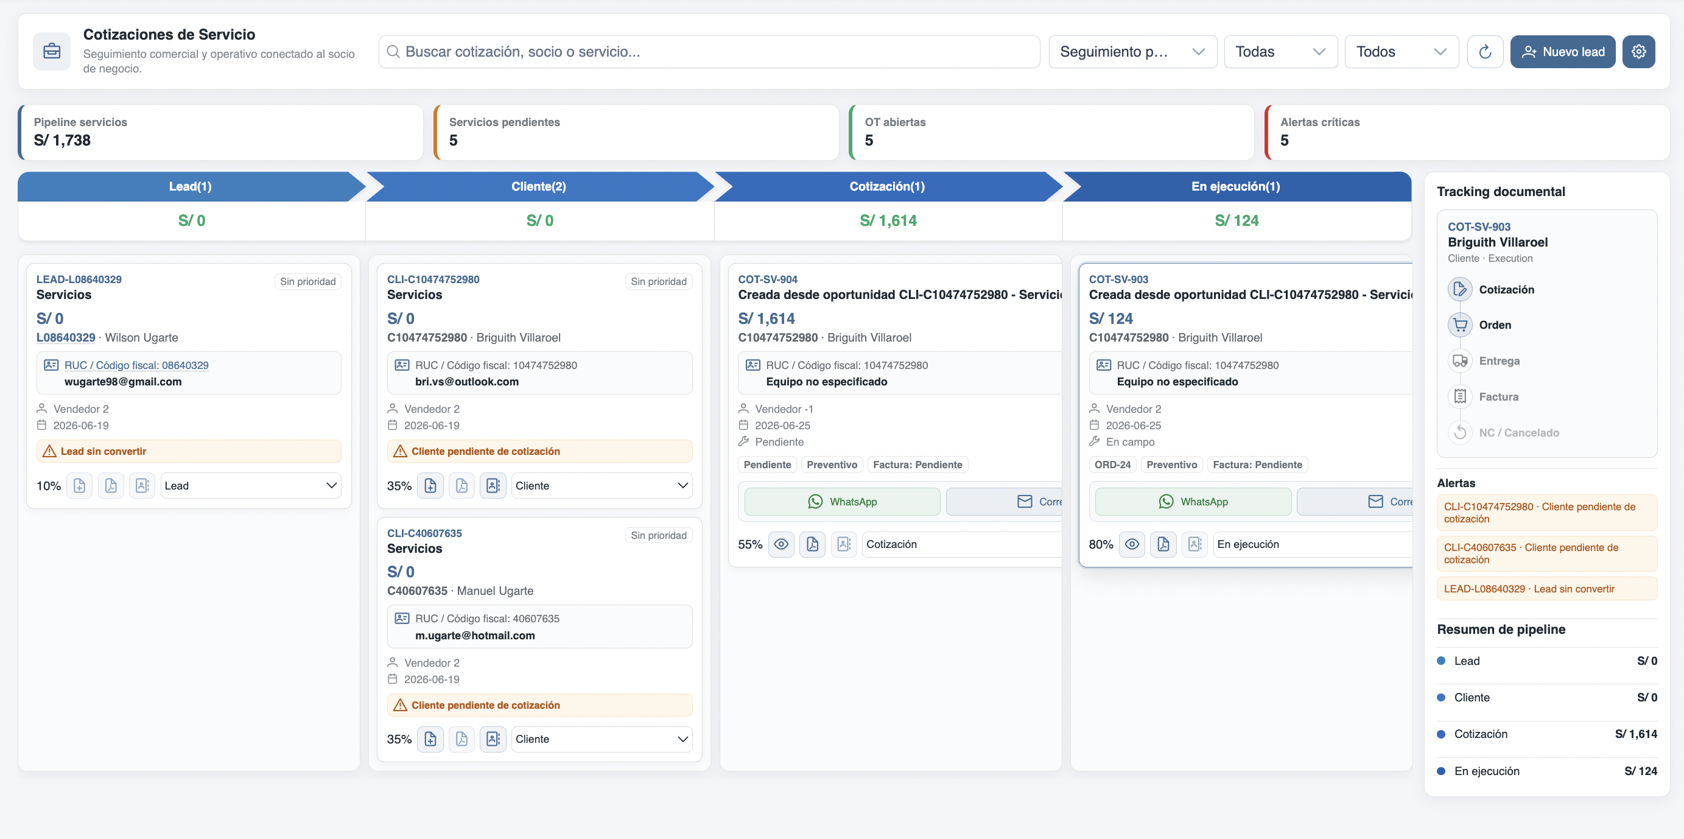Open RUC / Código fiscal: 08640329 link

(x=136, y=365)
